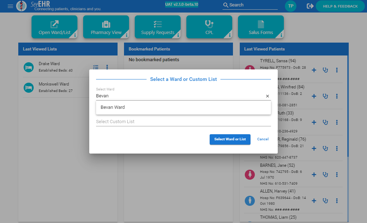The width and height of the screenshot is (367, 223).
Task: Show info for CPL tile
Action: 230,35
